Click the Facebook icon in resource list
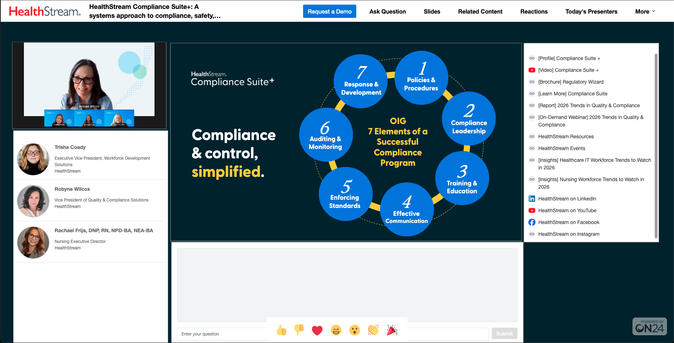Screen dimensions: 674x343 click(x=532, y=222)
